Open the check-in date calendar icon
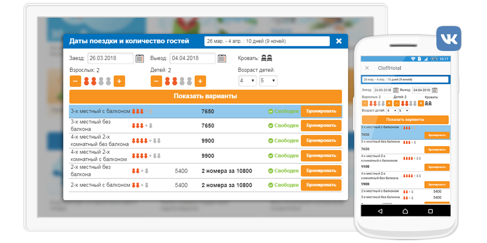This screenshot has height=243, width=487. [x=139, y=58]
